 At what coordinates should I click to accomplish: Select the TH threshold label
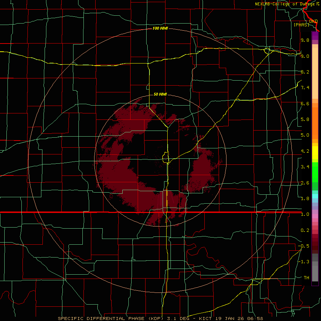[x=306, y=278]
